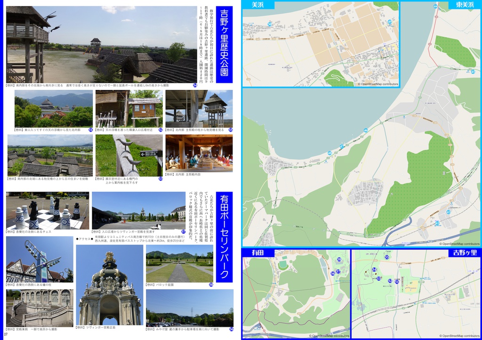The width and height of the screenshot is (482, 340).
Task: Open the 鐘の柱 bell pillar photo
Action: 40,259
